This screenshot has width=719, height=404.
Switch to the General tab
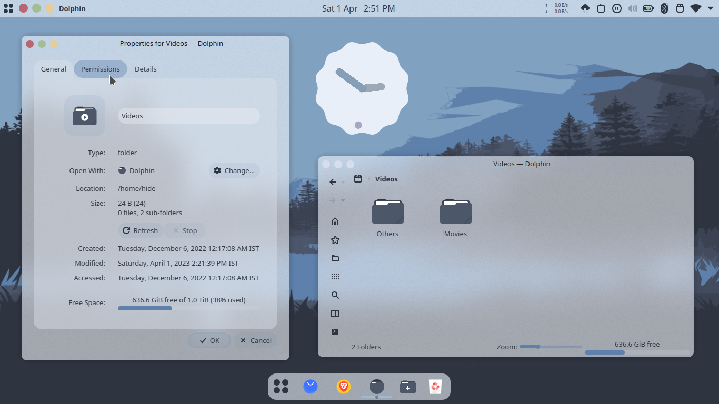tap(54, 69)
